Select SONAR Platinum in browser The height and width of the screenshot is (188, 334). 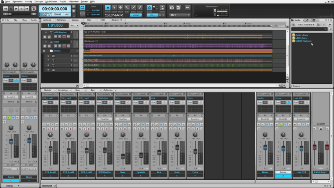click(303, 41)
